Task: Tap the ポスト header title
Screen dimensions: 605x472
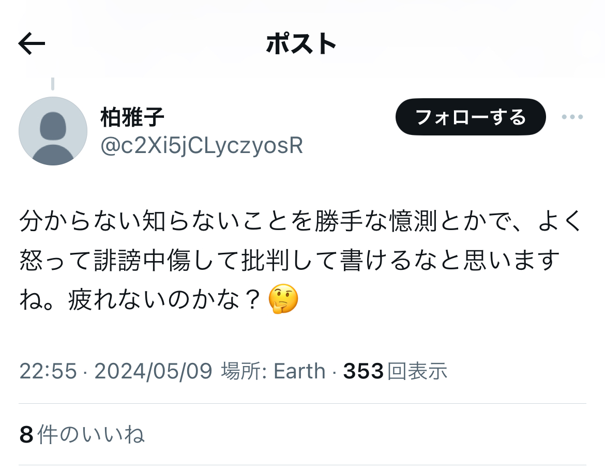Action: 301,43
